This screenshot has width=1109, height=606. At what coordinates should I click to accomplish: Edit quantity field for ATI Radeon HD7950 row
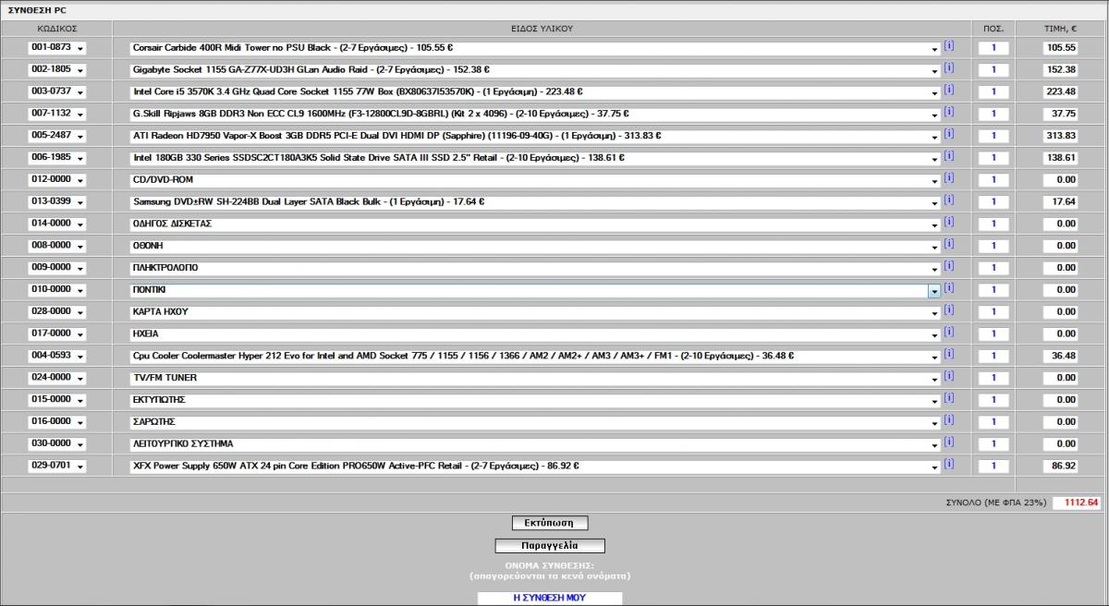click(993, 136)
